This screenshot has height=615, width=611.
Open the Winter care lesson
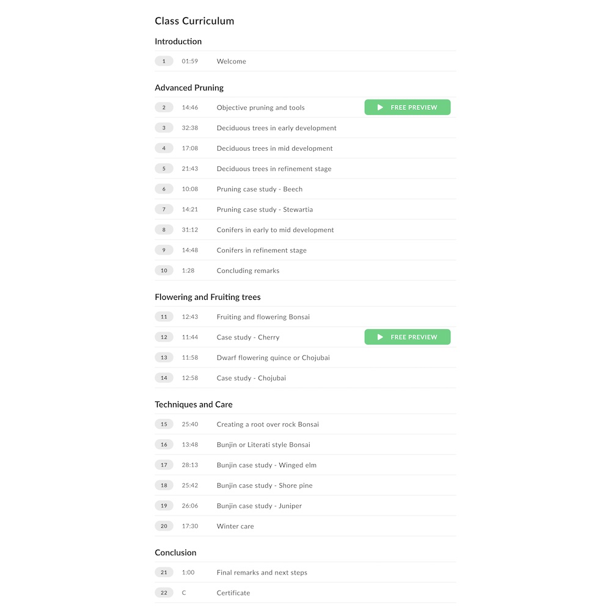point(235,526)
